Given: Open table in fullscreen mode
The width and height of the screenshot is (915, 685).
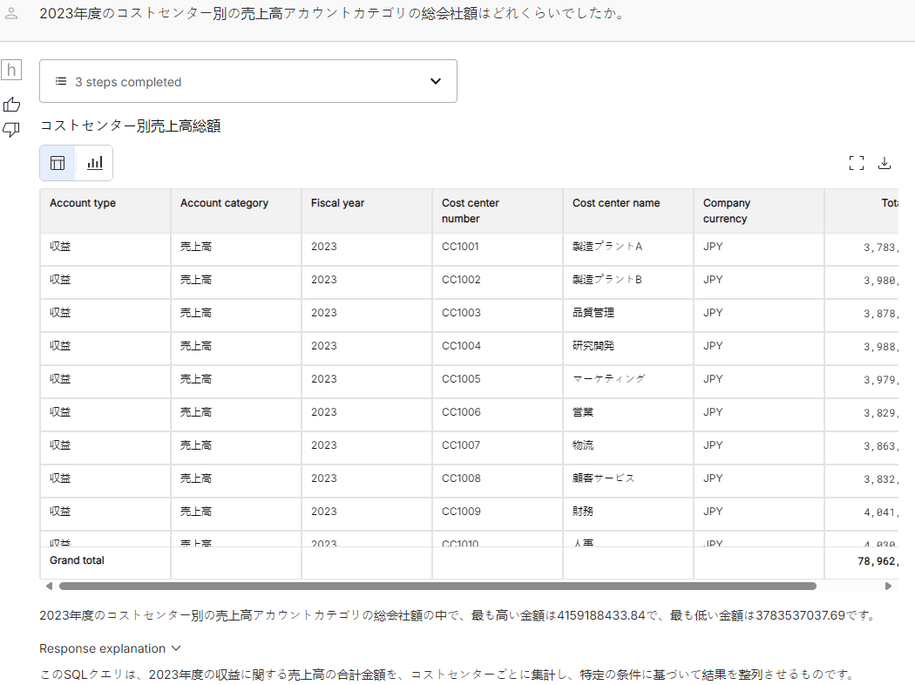Looking at the screenshot, I should 856,163.
